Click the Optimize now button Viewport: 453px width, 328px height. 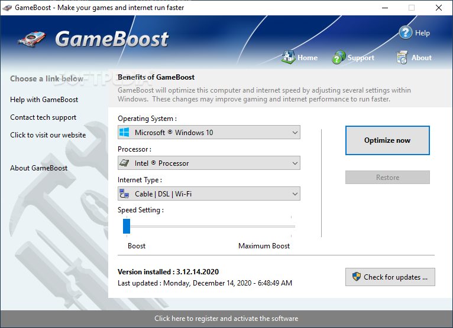tap(387, 140)
